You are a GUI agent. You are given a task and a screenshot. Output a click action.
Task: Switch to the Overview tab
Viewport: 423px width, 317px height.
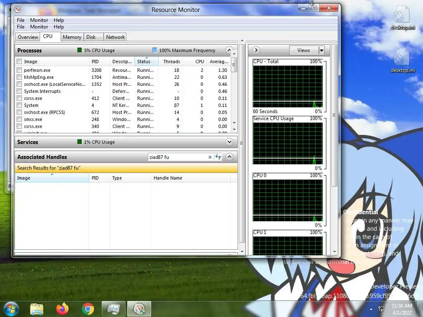28,37
